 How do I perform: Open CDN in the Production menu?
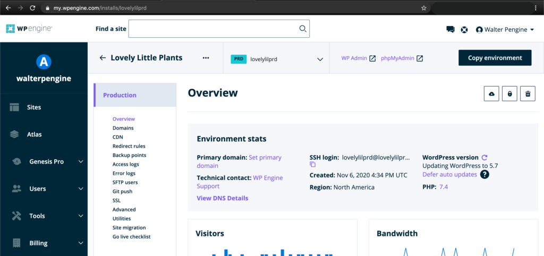(x=117, y=137)
